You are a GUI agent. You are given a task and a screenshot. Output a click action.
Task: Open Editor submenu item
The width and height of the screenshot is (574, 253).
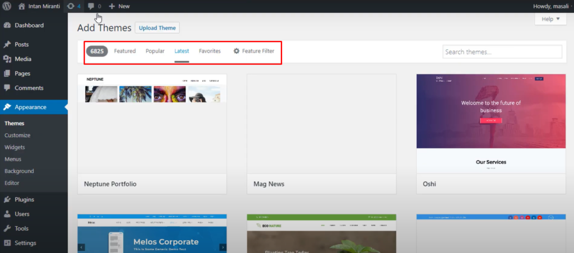pyautogui.click(x=12, y=183)
